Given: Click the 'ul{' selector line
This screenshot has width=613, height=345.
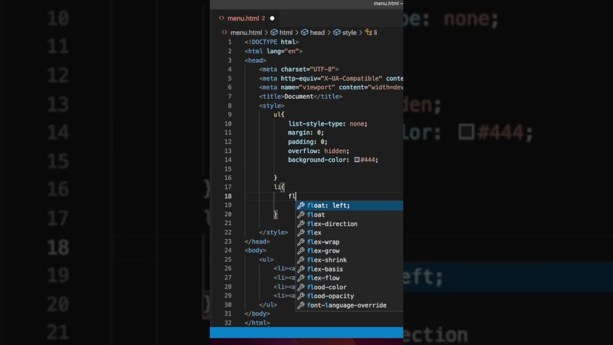Looking at the screenshot, I should tap(279, 115).
